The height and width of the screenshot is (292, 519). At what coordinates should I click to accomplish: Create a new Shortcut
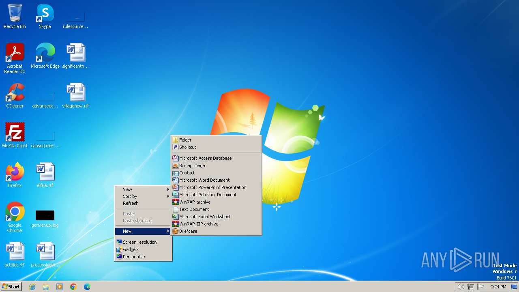point(216,147)
